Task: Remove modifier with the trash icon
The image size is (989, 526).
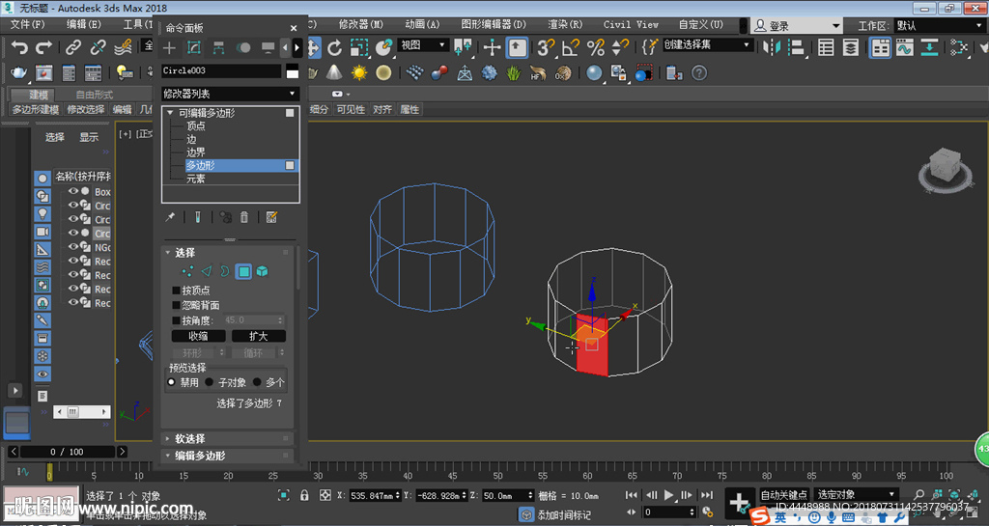Action: [x=244, y=217]
